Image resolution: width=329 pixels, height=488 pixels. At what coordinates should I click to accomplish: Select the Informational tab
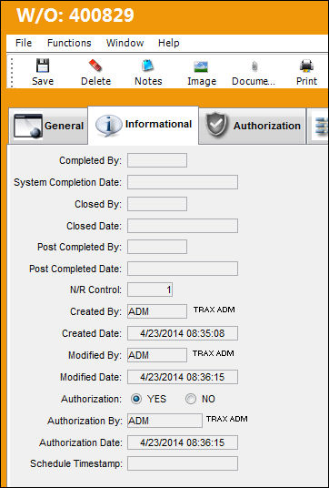[144, 125]
